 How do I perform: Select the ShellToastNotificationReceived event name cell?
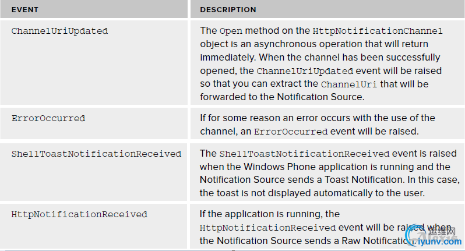(x=96, y=154)
